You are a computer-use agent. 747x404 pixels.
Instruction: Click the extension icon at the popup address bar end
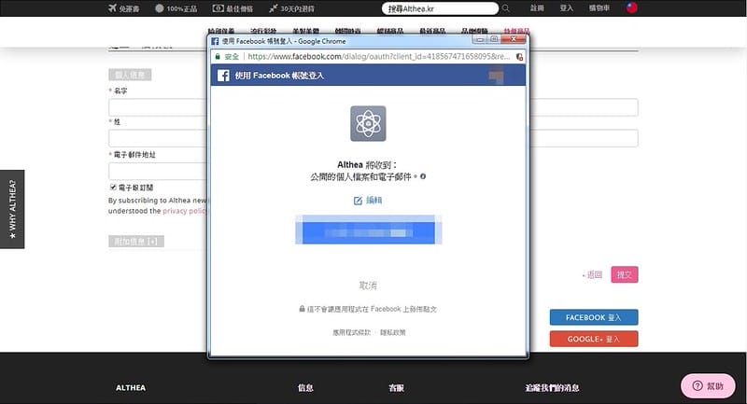pos(519,57)
